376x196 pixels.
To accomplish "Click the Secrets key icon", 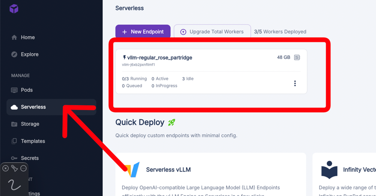I will point(14,158).
